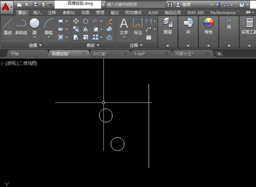
Task: Click the Hatch draw icon
Action: (x=61, y=37)
